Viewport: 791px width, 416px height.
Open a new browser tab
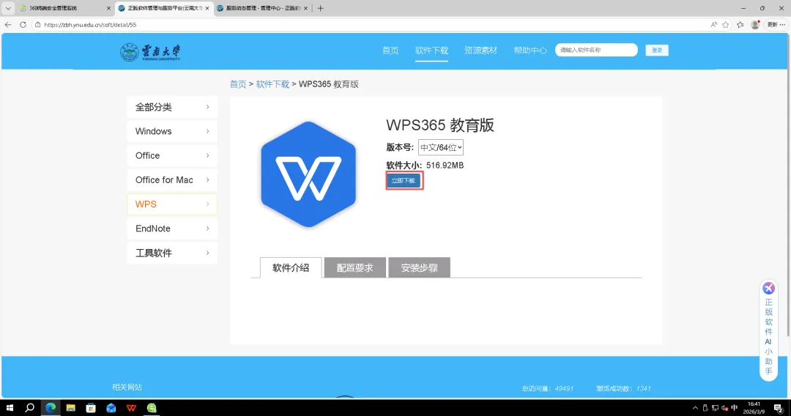pyautogui.click(x=320, y=8)
